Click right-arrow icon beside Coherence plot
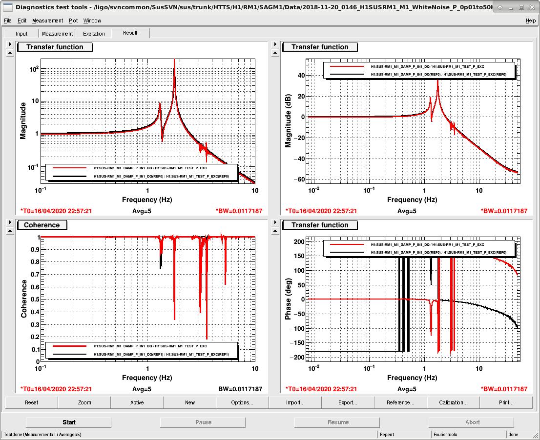This screenshot has height=440, width=540. tap(10, 222)
